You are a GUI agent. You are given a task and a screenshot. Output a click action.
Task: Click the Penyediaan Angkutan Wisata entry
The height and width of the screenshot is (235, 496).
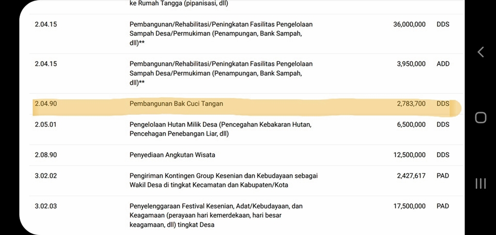[172, 155]
